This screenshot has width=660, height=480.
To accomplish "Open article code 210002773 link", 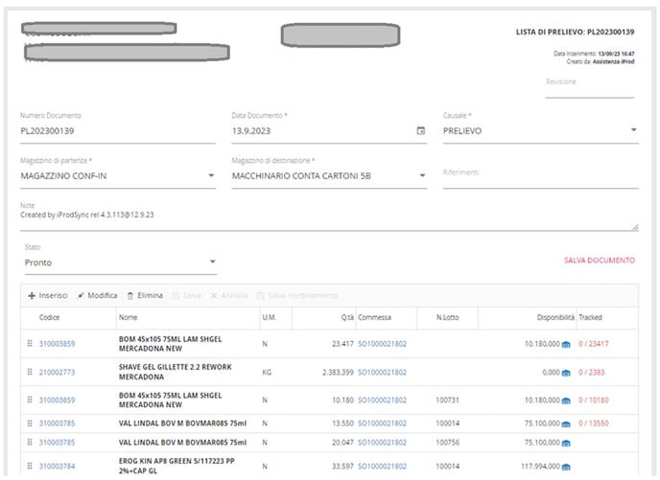I will [x=57, y=373].
